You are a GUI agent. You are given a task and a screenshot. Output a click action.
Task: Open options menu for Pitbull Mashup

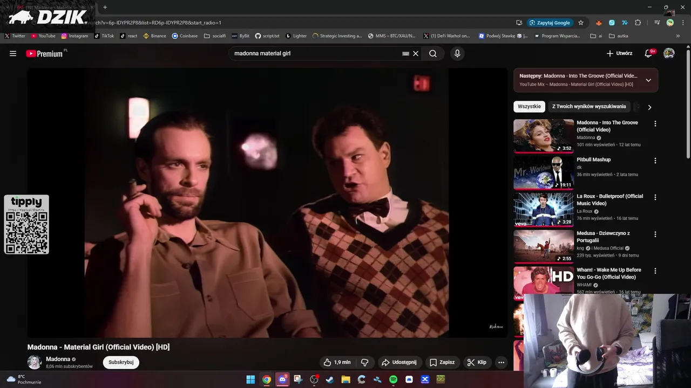tap(655, 161)
